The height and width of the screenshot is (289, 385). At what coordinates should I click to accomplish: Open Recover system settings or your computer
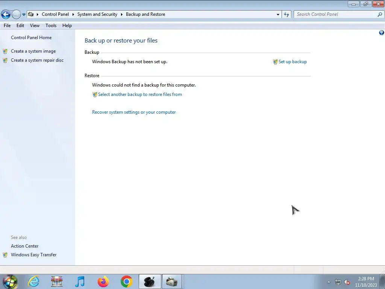(x=134, y=112)
